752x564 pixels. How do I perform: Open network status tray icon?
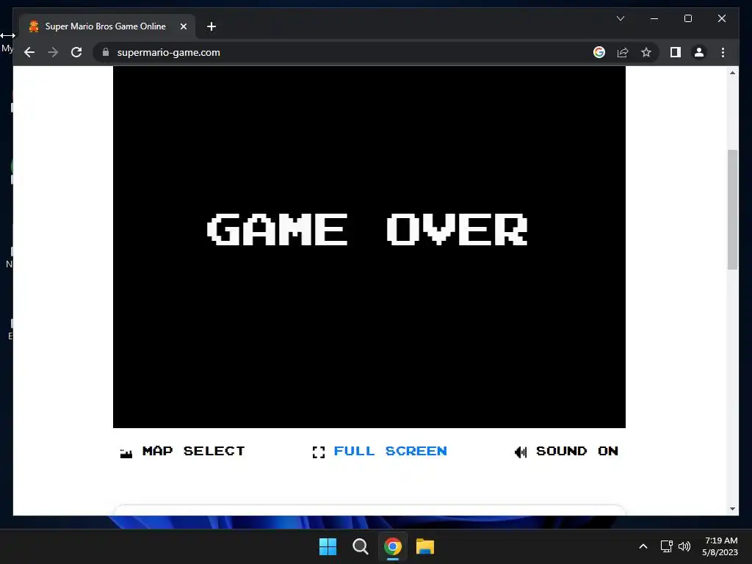(x=666, y=546)
